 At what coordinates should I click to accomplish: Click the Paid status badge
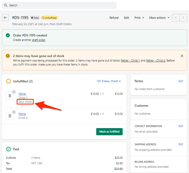click(35, 18)
